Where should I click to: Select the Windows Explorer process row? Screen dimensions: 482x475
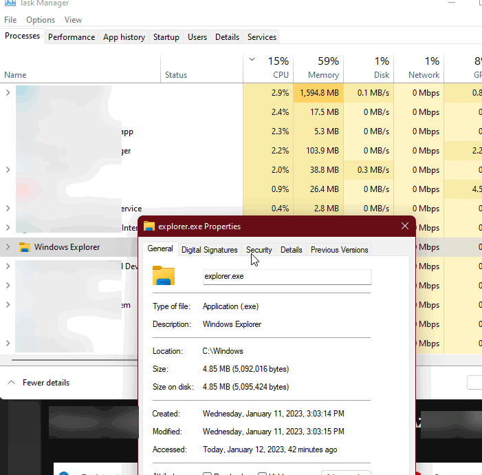pos(69,247)
